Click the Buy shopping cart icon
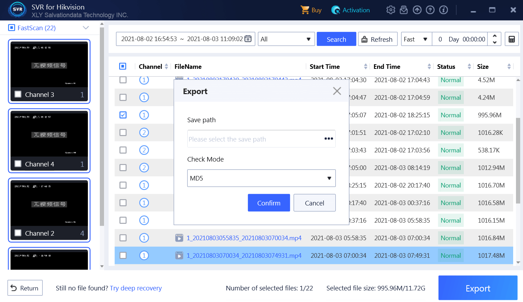The height and width of the screenshot is (302, 523). click(305, 10)
